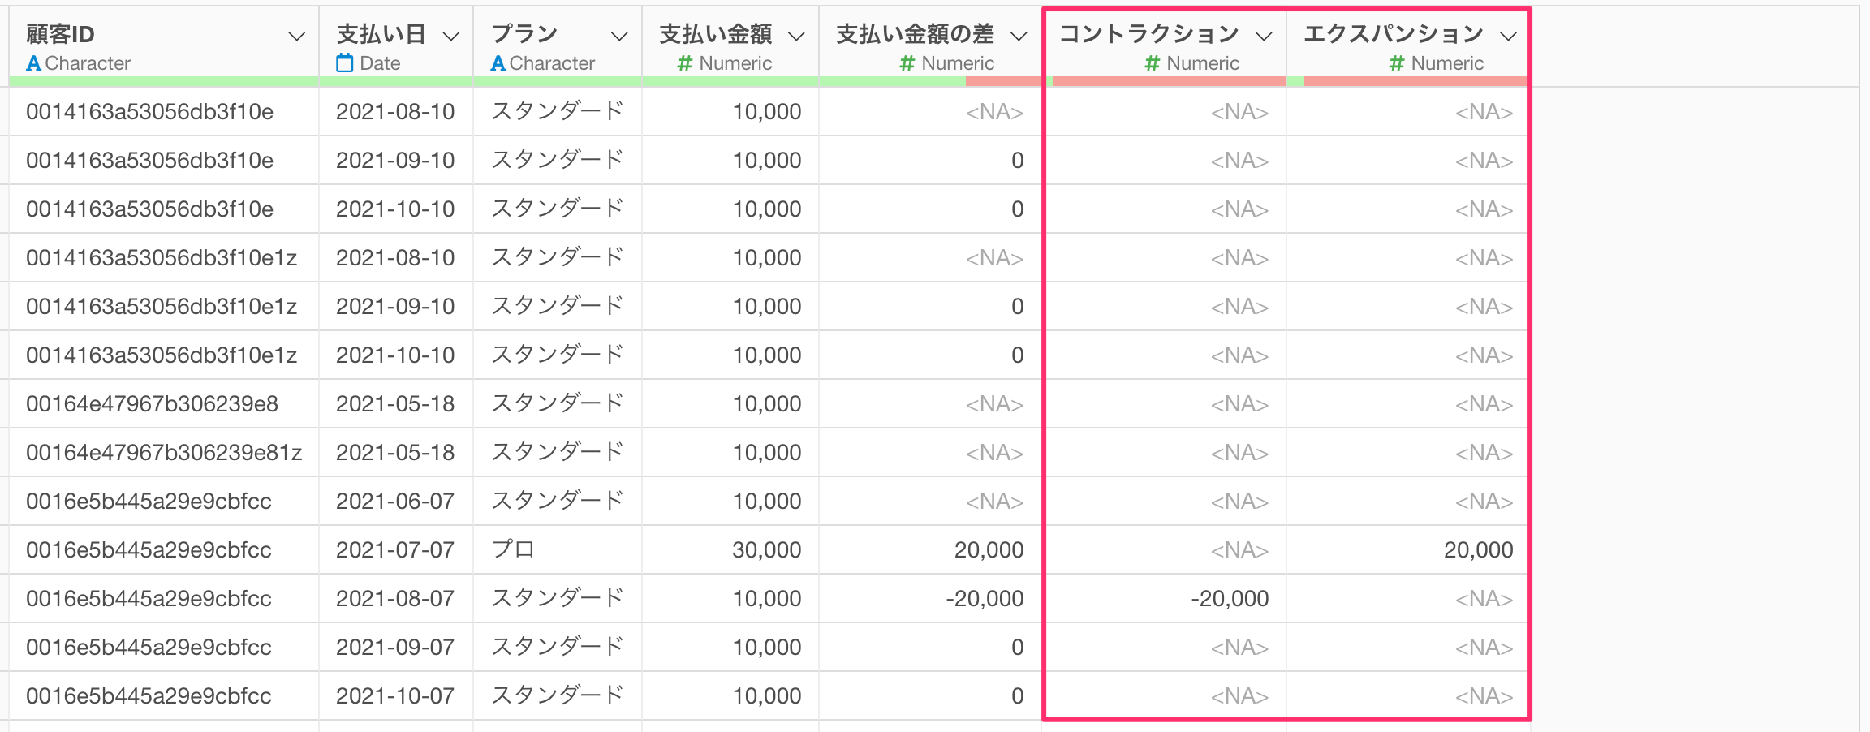This screenshot has height=732, width=1870.
Task: Open the プラン column dropdown arrow
Action: pyautogui.click(x=619, y=36)
